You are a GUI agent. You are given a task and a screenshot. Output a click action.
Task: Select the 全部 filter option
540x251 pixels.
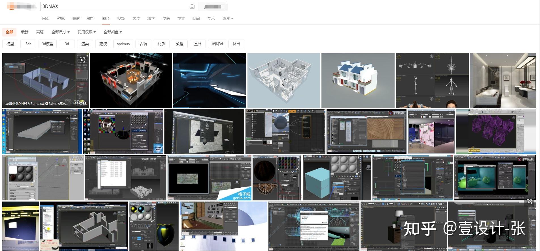click(x=9, y=32)
